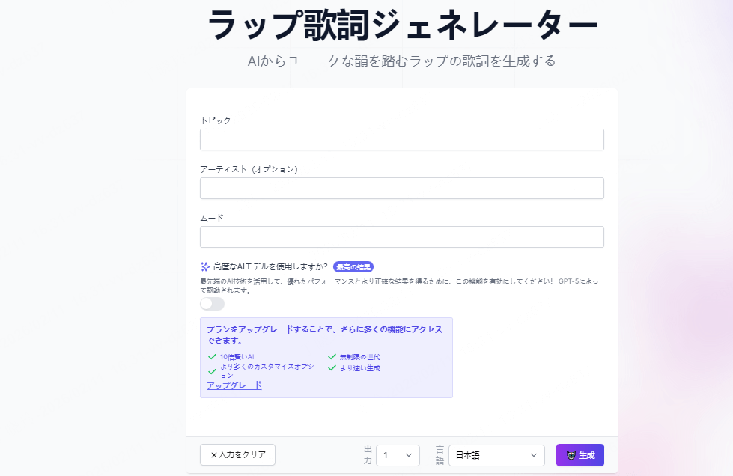Click the トピック input field
Screen dimensions: 733x476
(x=401, y=139)
